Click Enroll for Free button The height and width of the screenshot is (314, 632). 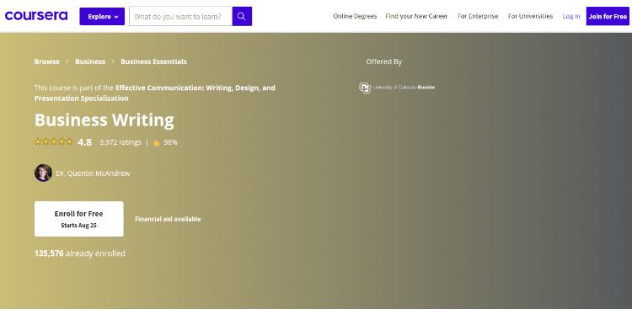[79, 219]
